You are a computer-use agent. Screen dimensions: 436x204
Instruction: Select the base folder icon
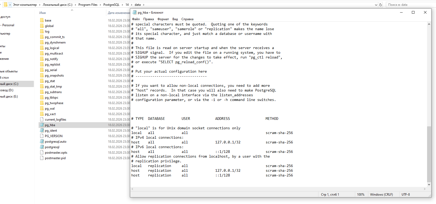pyautogui.click(x=42, y=20)
